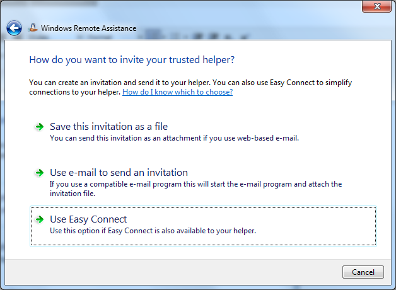Click the gray footer bar left of Cancel

[x=172, y=272]
